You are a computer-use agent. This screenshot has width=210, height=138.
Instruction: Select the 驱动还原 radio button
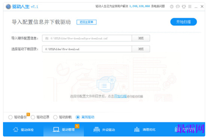[x=33, y=117]
